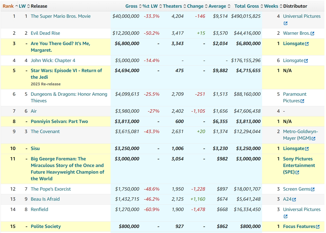Open Polite Society release page
326x233 pixels.
pos(46,226)
